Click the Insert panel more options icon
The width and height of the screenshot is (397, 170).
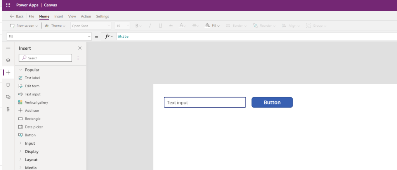pos(78,58)
